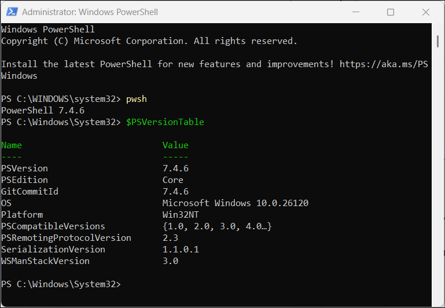Click the scrollbar track below the thumb

click(x=439, y=174)
